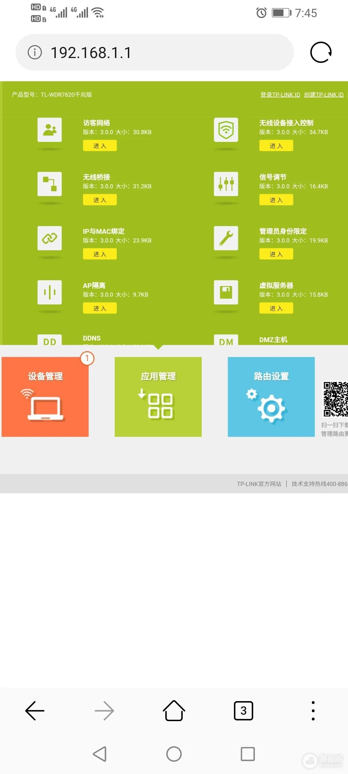Open the browser tabs switcher showing 3
Viewport: 348px width, 774px height.
tap(243, 710)
